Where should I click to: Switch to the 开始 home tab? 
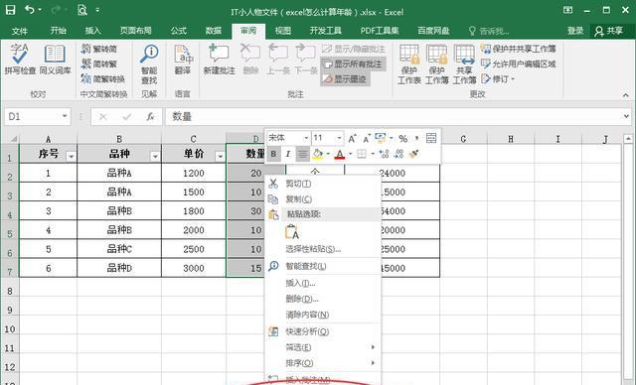(x=59, y=31)
